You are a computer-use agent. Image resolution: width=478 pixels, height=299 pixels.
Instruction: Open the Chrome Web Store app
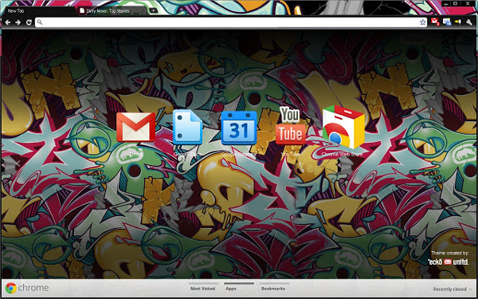[x=343, y=127]
